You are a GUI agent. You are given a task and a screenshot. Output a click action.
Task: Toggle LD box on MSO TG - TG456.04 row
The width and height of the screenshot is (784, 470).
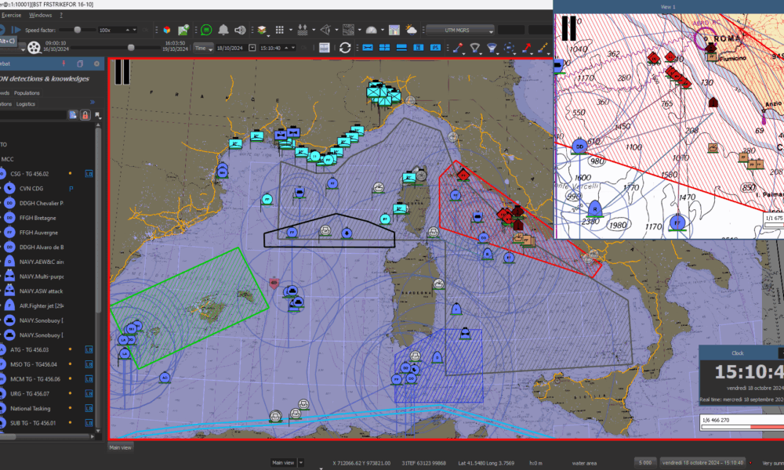click(x=89, y=364)
